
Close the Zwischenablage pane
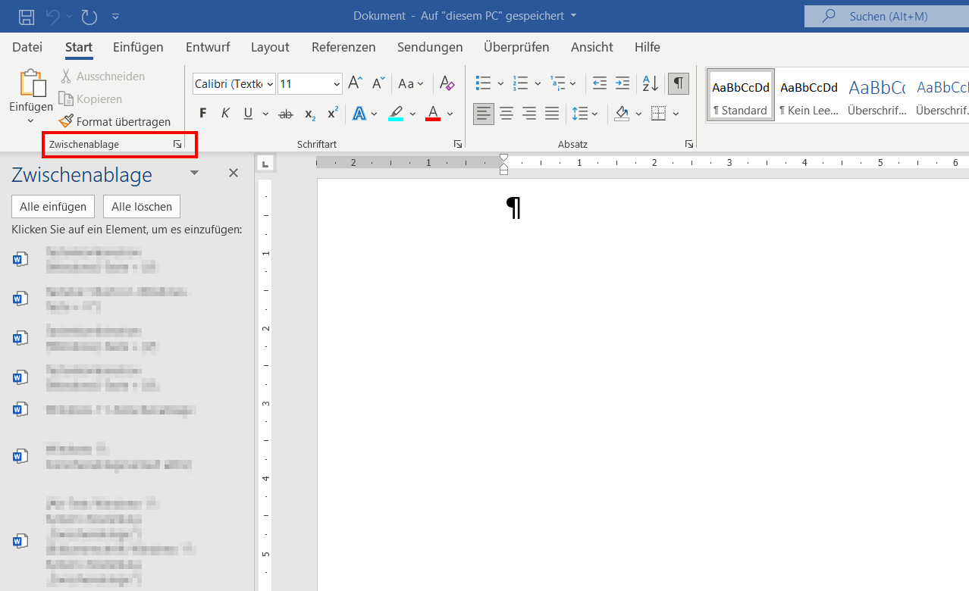click(x=234, y=174)
